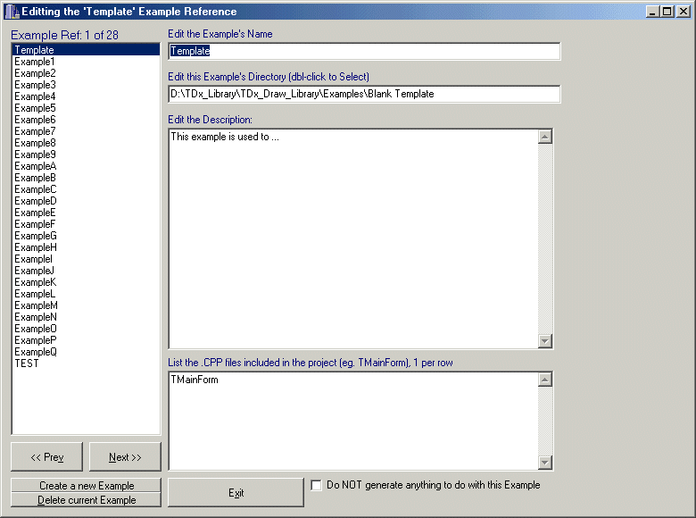Click the Example's Name field
Image resolution: width=696 pixels, height=518 pixels.
[x=364, y=51]
